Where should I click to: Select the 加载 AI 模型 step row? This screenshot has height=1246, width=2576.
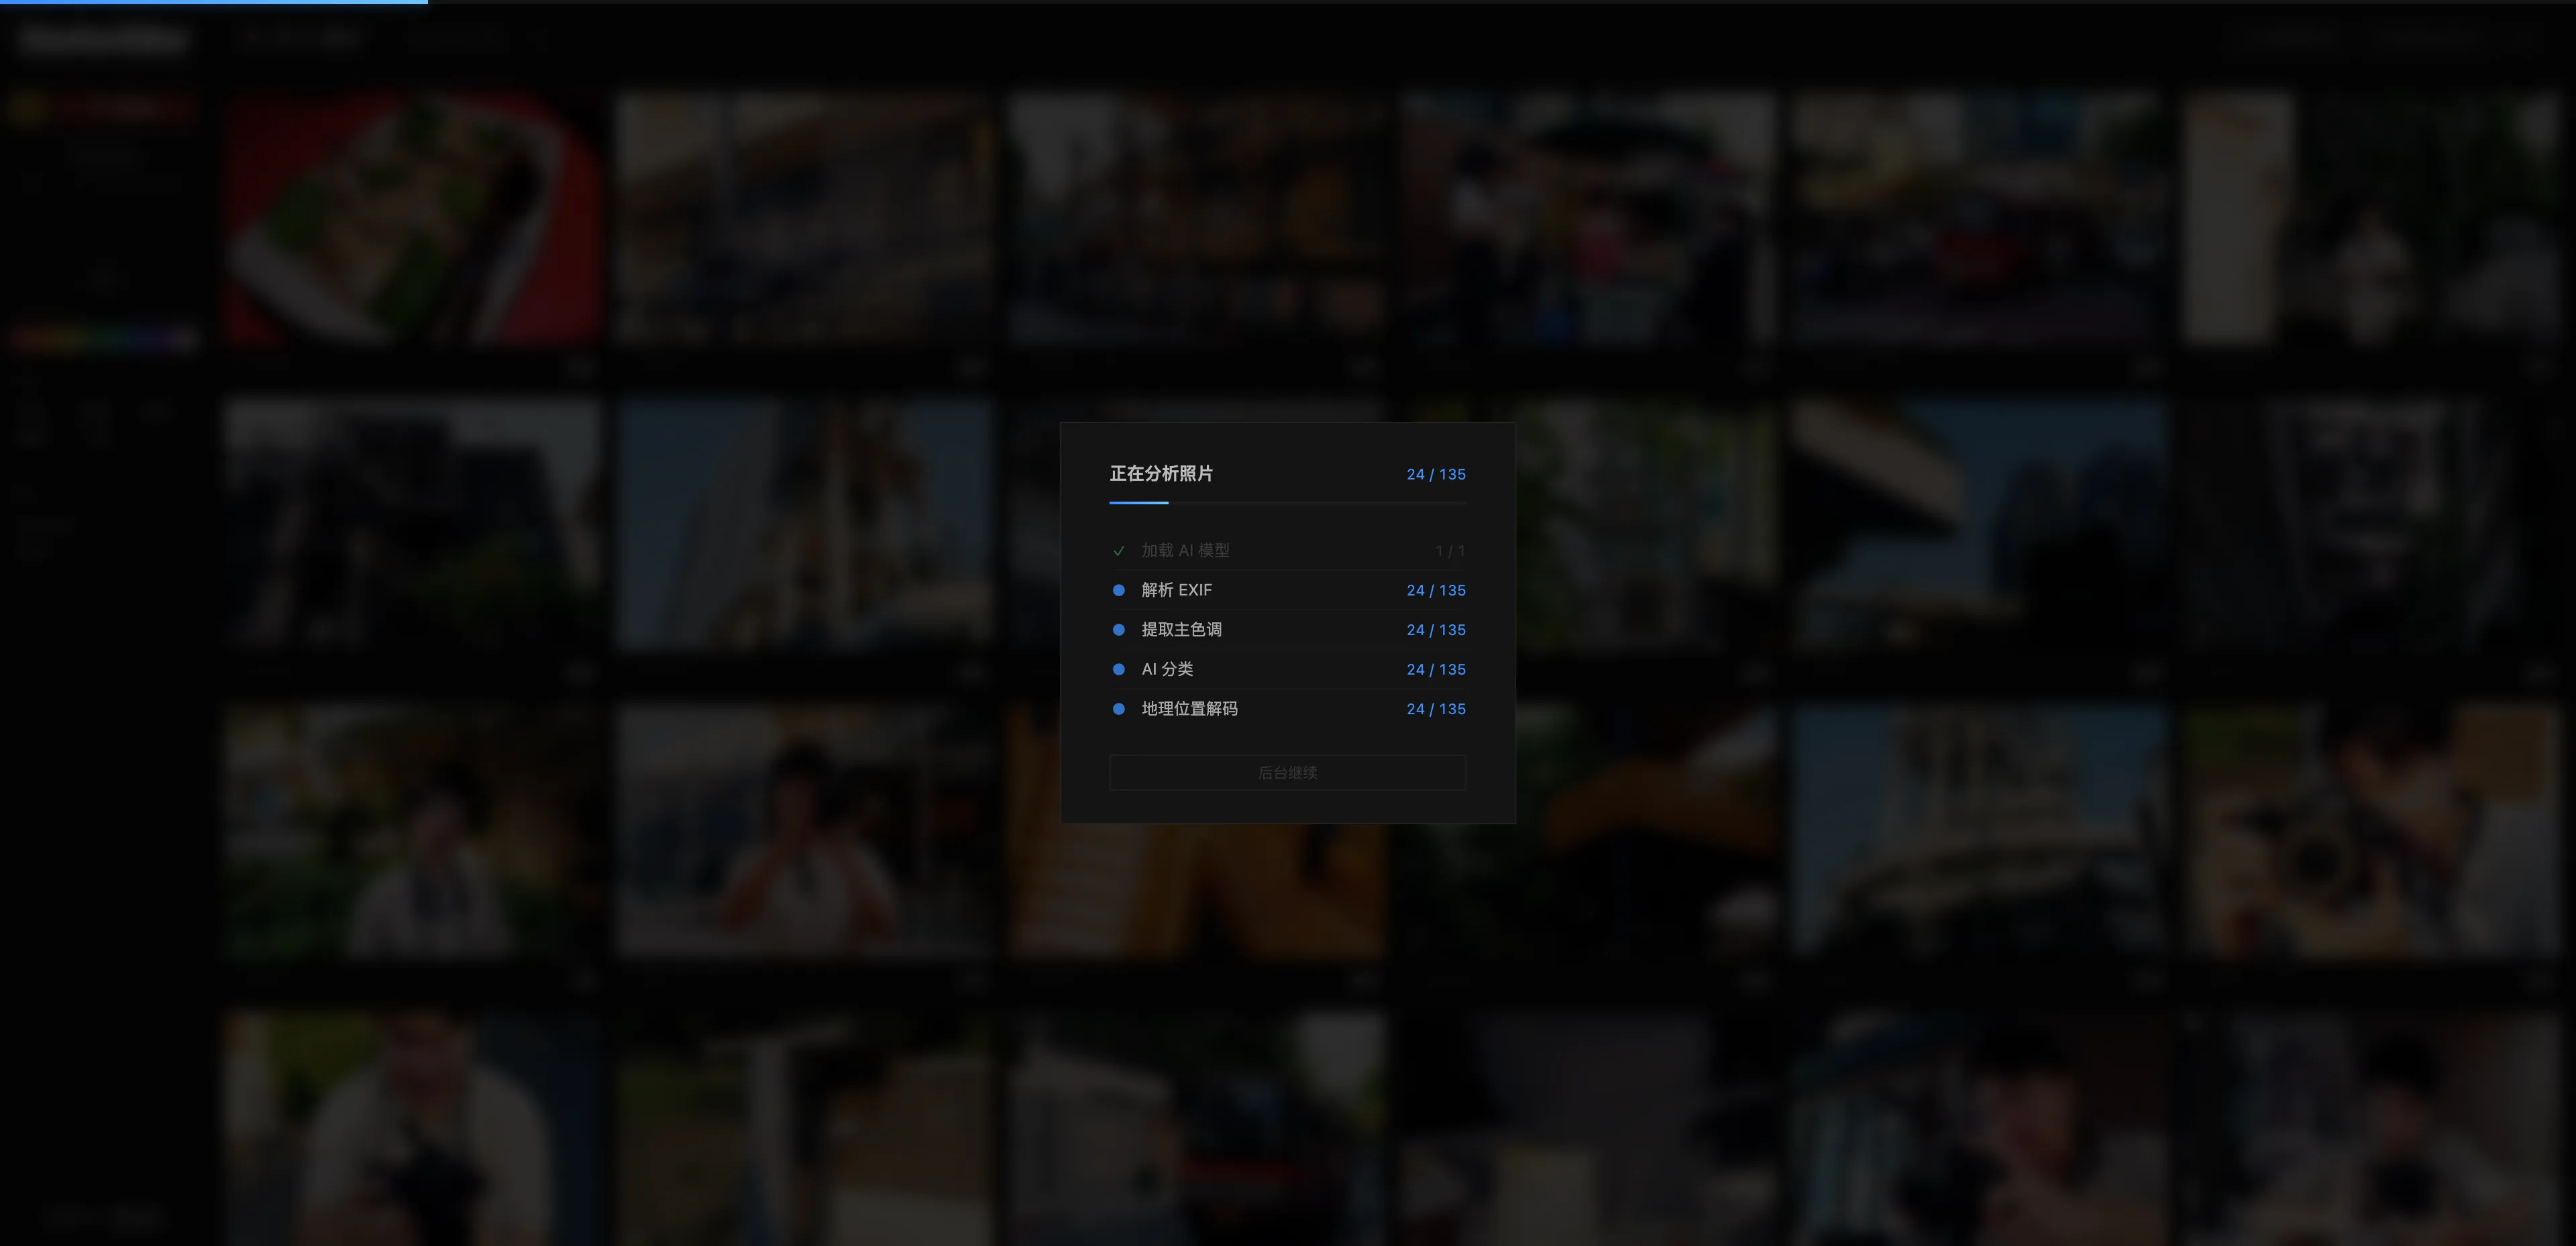(x=1286, y=551)
